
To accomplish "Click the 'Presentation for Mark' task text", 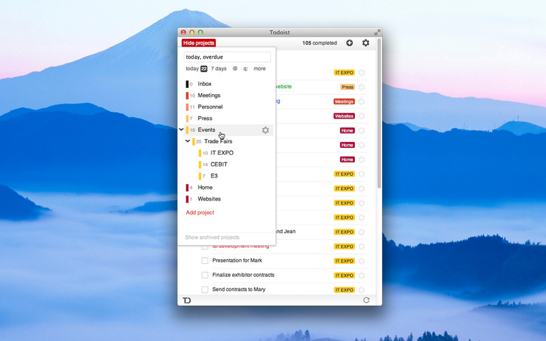I will (237, 261).
